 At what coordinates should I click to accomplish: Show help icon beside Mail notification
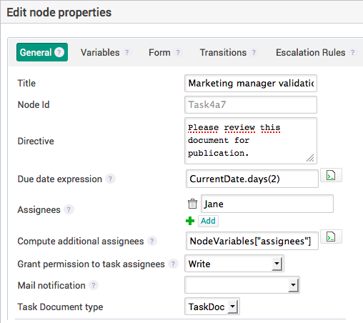(94, 285)
